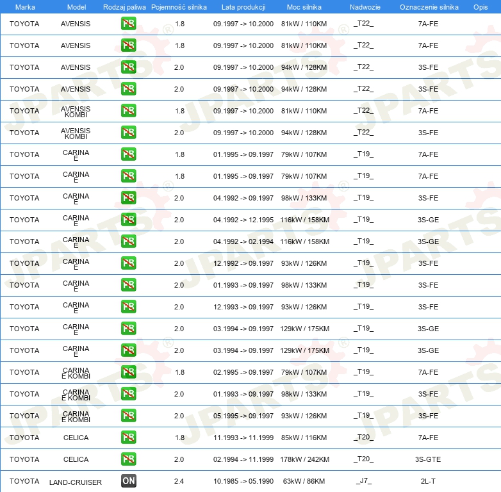The width and height of the screenshot is (501, 492).
Task: Select the CELICA model cell in the 1.8 row
Action: point(76,438)
